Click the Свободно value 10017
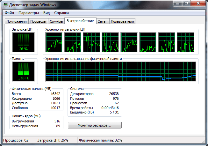 [x=55, y=108]
